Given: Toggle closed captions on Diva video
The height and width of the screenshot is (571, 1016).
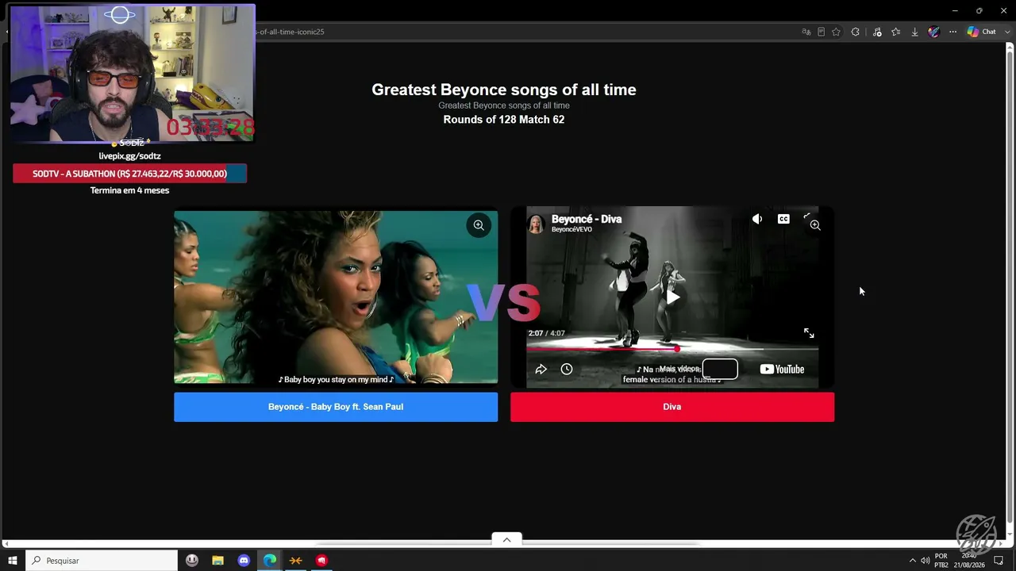Looking at the screenshot, I should [783, 219].
